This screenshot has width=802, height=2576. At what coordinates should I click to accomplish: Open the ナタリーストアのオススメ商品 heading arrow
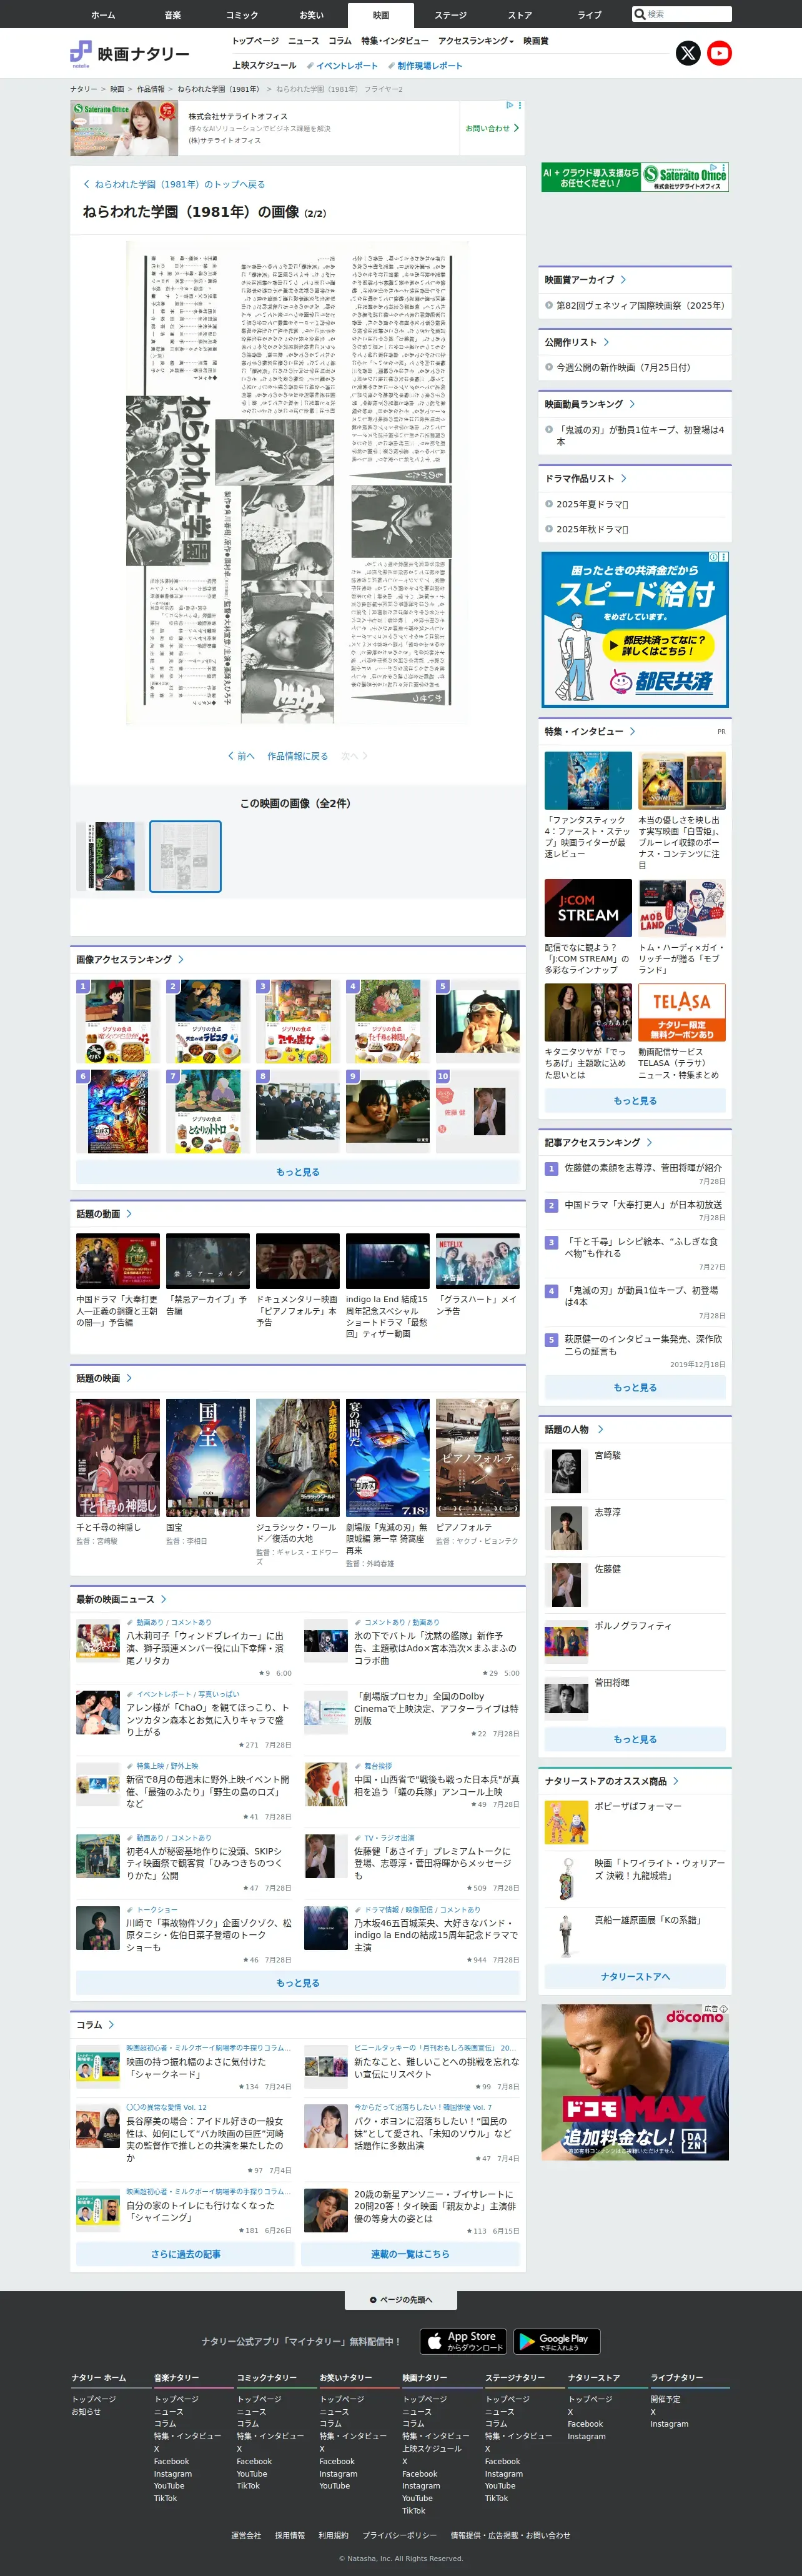click(675, 1781)
